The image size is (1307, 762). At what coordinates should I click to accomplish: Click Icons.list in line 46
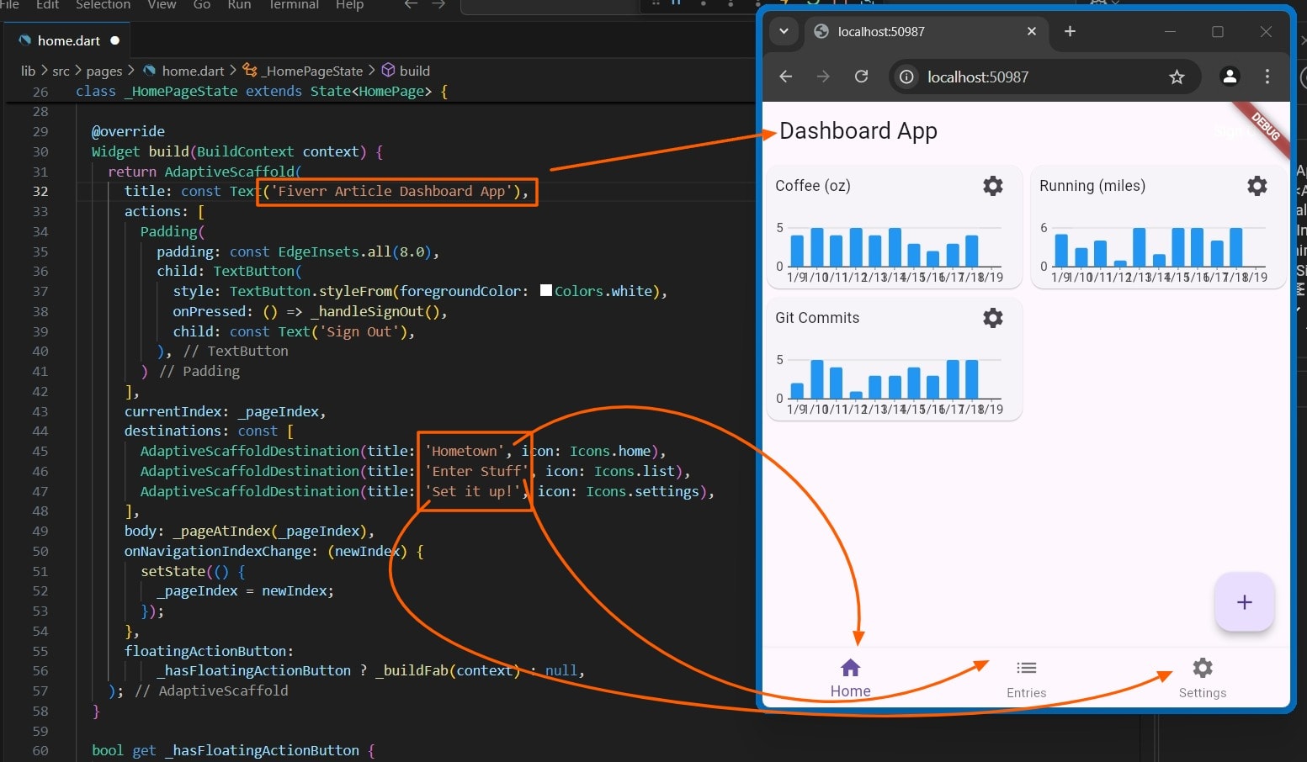point(635,471)
